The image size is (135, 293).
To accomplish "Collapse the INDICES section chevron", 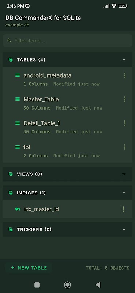I will pos(124,193).
